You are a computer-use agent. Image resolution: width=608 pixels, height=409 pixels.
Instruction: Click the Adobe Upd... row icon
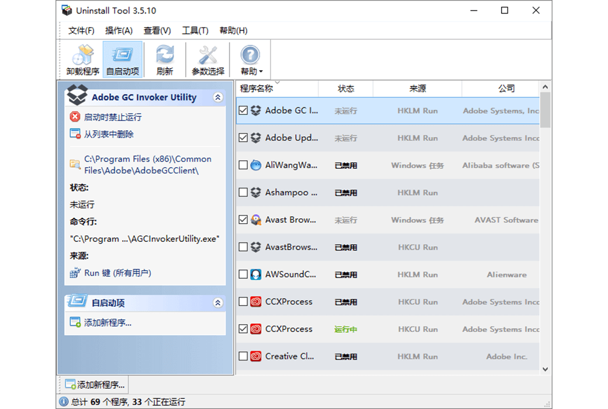(255, 138)
